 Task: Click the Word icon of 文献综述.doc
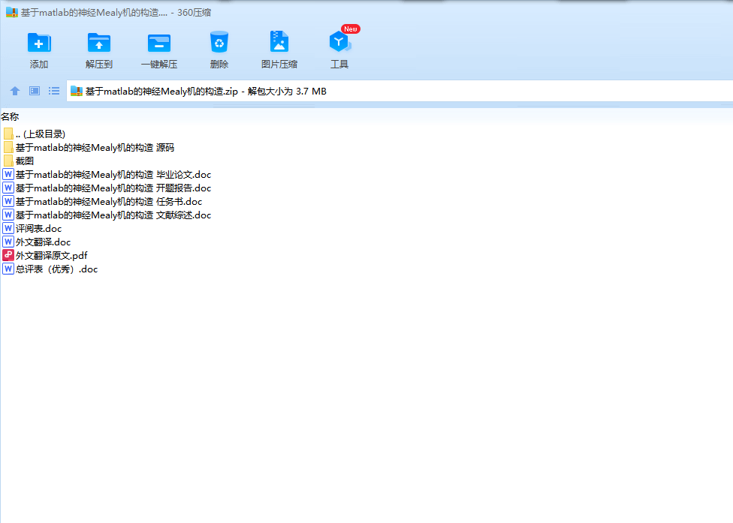pos(8,215)
